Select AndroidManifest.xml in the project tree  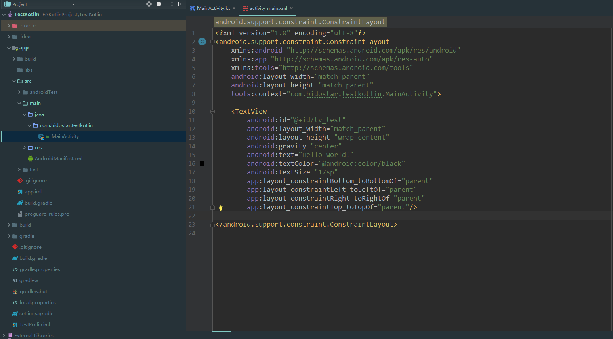tap(58, 159)
